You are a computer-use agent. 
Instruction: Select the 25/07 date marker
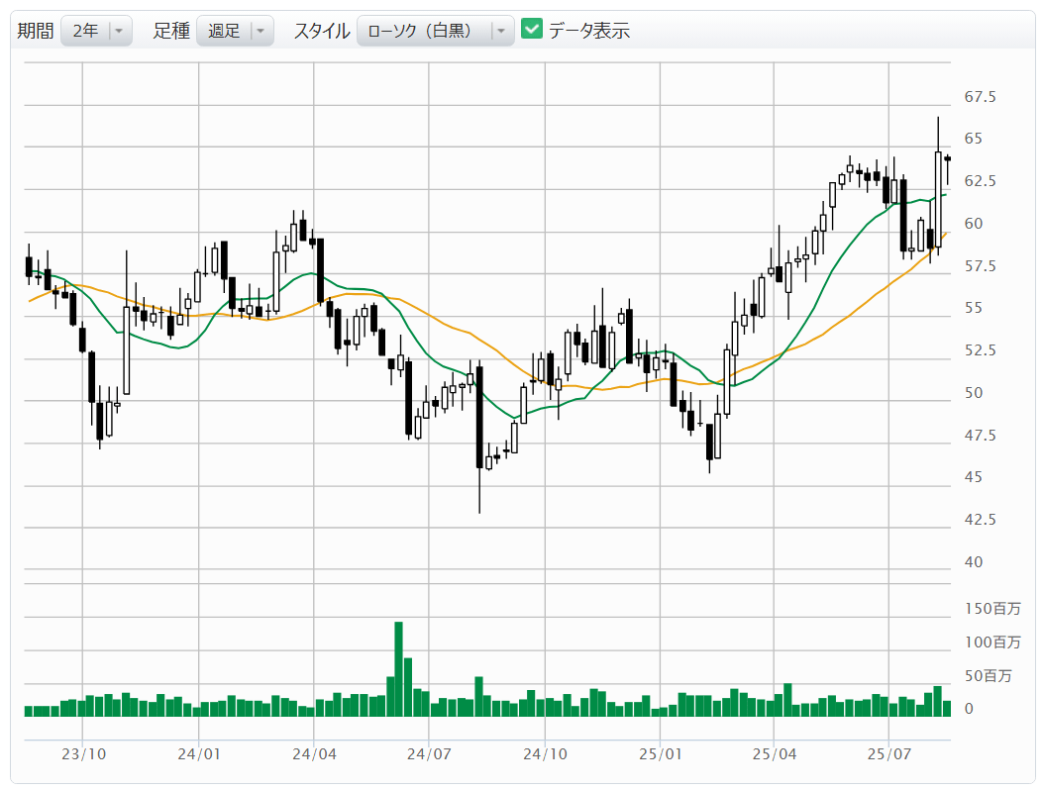(x=889, y=754)
